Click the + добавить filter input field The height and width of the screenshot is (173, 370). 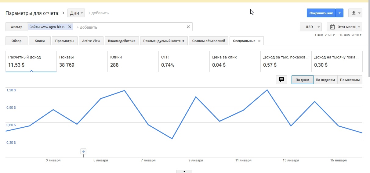point(130,27)
